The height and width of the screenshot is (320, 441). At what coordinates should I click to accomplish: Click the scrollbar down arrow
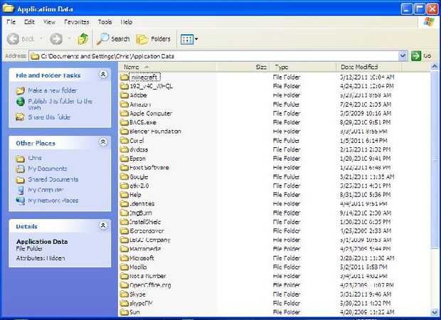(x=435, y=312)
